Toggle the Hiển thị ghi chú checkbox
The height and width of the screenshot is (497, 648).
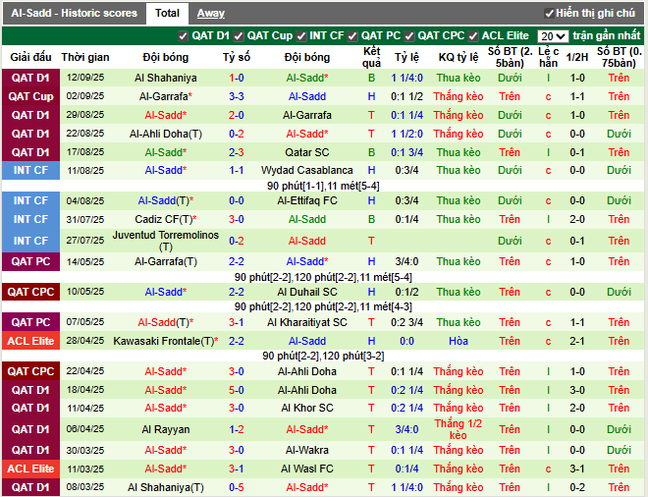click(x=549, y=14)
